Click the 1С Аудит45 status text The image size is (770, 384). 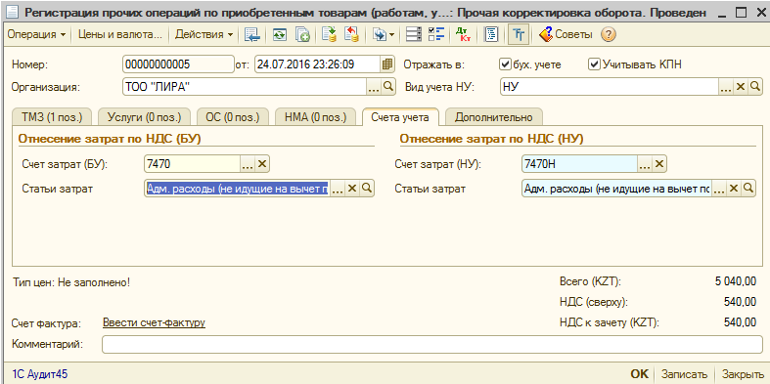click(x=40, y=374)
